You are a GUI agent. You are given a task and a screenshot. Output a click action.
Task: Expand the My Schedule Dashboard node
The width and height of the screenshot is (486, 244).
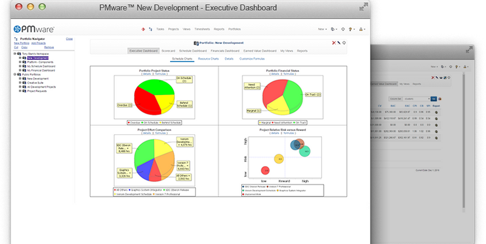pyautogui.click(x=20, y=66)
